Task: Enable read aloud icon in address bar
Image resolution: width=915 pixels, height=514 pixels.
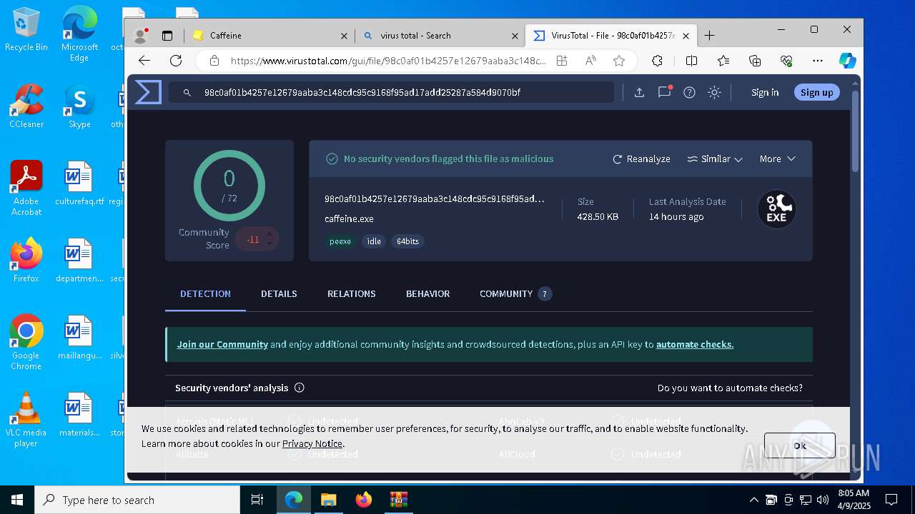Action: (x=590, y=61)
